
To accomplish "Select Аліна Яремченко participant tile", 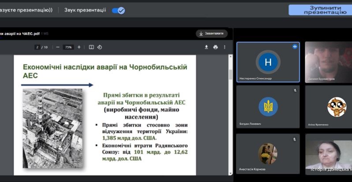I will (x=329, y=107).
